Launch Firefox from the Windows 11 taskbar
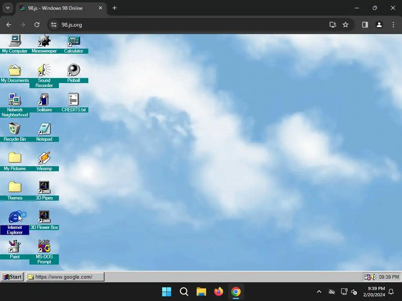 (219, 292)
